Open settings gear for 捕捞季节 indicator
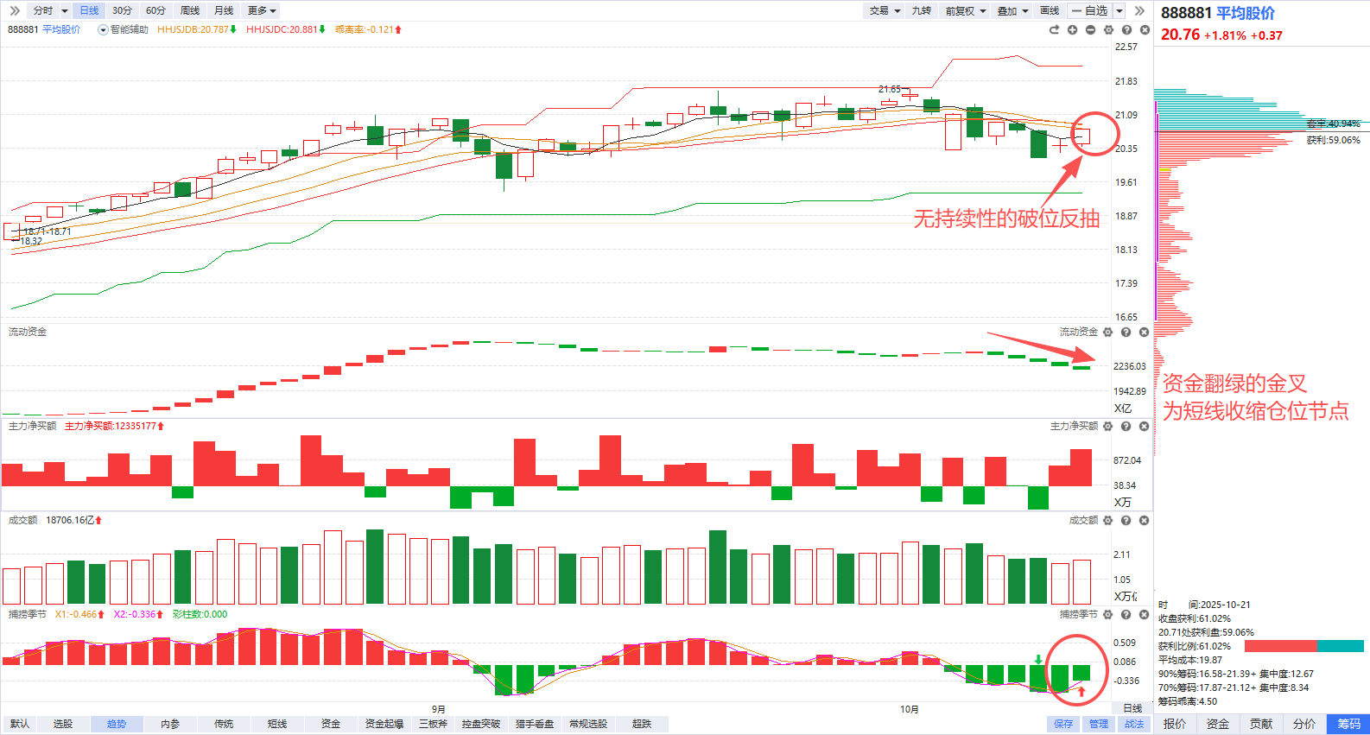1370x735 pixels. (x=1108, y=615)
